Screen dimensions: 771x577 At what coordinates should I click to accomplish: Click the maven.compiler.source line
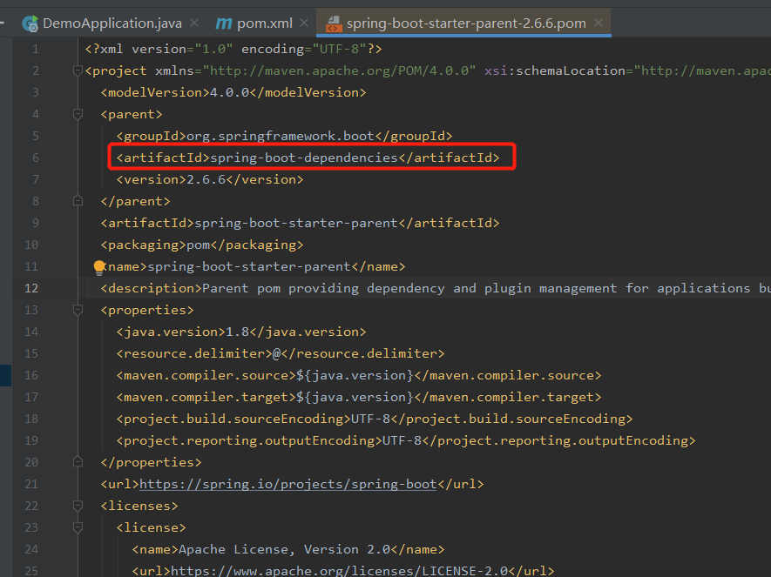pos(358,376)
